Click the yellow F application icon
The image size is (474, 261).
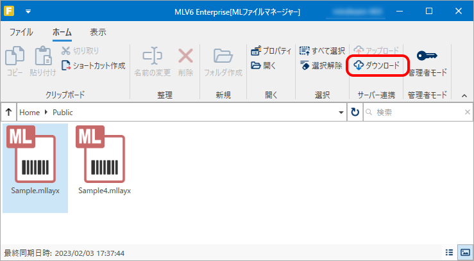[x=9, y=11]
